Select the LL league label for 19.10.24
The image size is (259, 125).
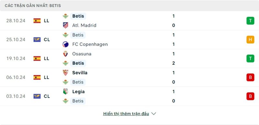coord(47,59)
